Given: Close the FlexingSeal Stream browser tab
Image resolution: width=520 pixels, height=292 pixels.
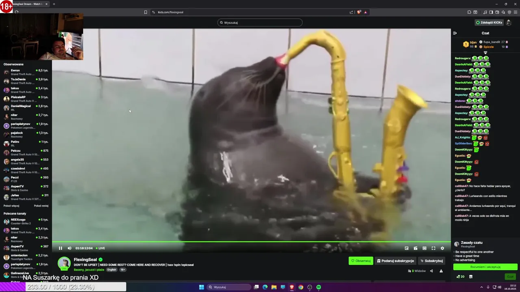Looking at the screenshot, I should pos(46,4).
